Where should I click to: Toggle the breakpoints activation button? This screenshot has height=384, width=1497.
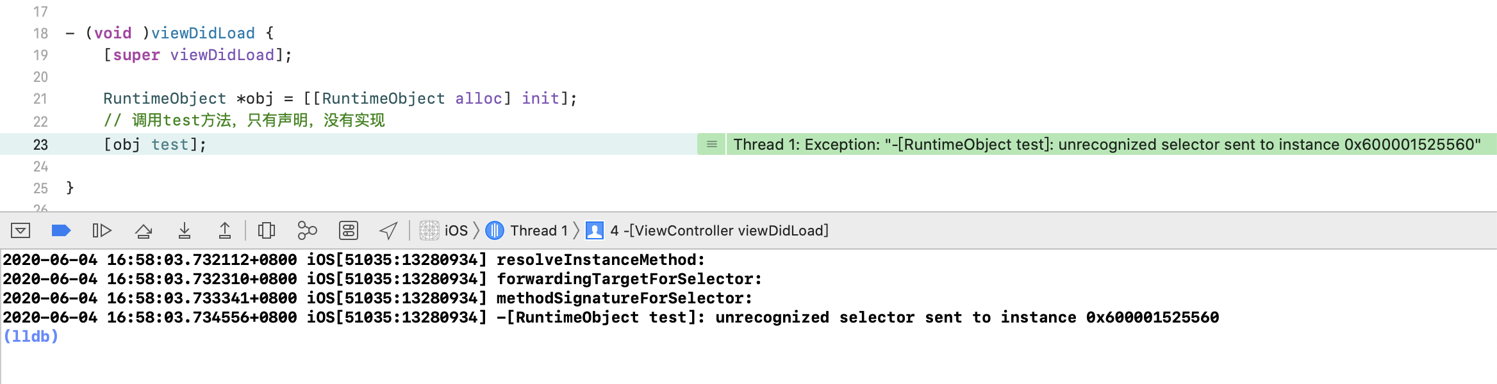coord(61,230)
